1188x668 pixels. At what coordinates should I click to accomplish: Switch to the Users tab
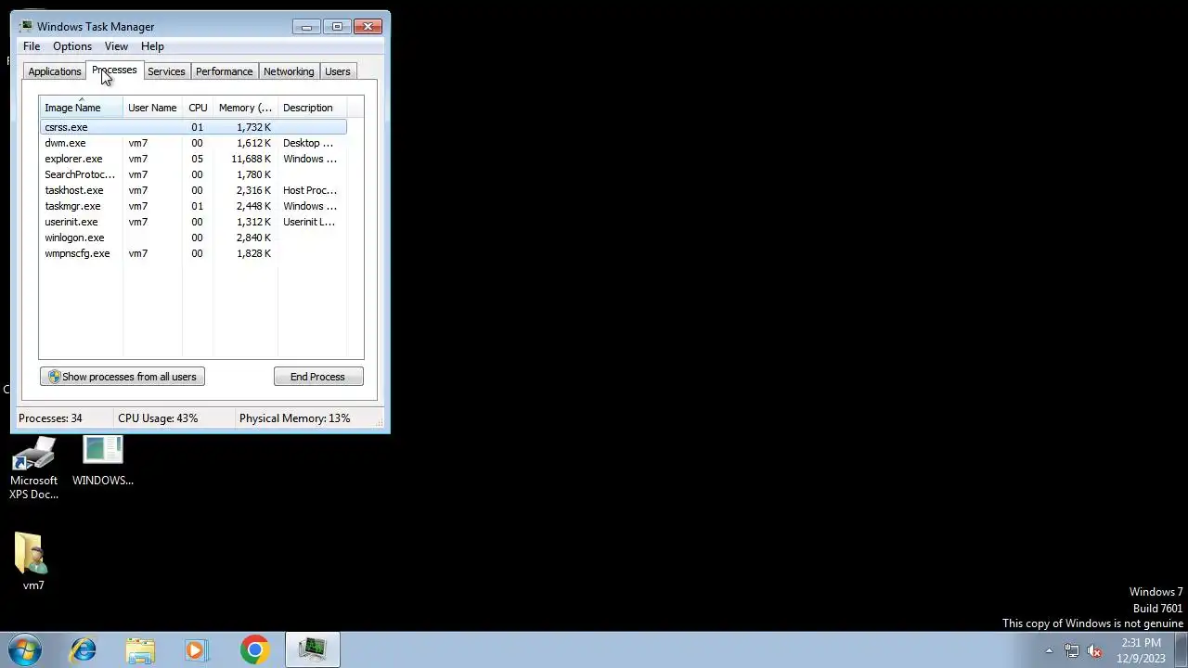(x=337, y=71)
